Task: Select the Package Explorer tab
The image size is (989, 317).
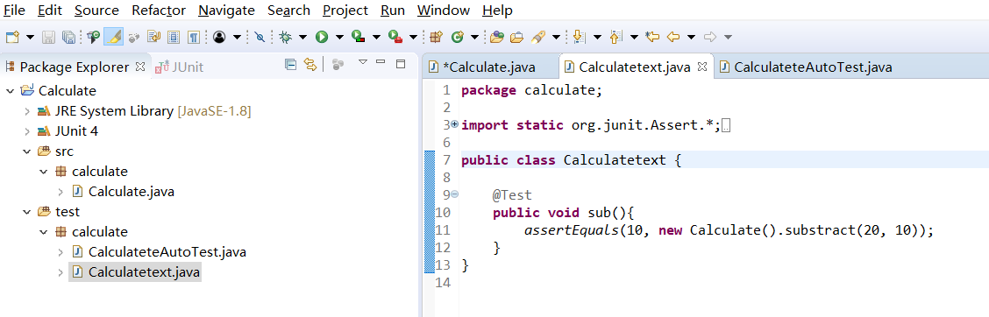Action: [75, 67]
